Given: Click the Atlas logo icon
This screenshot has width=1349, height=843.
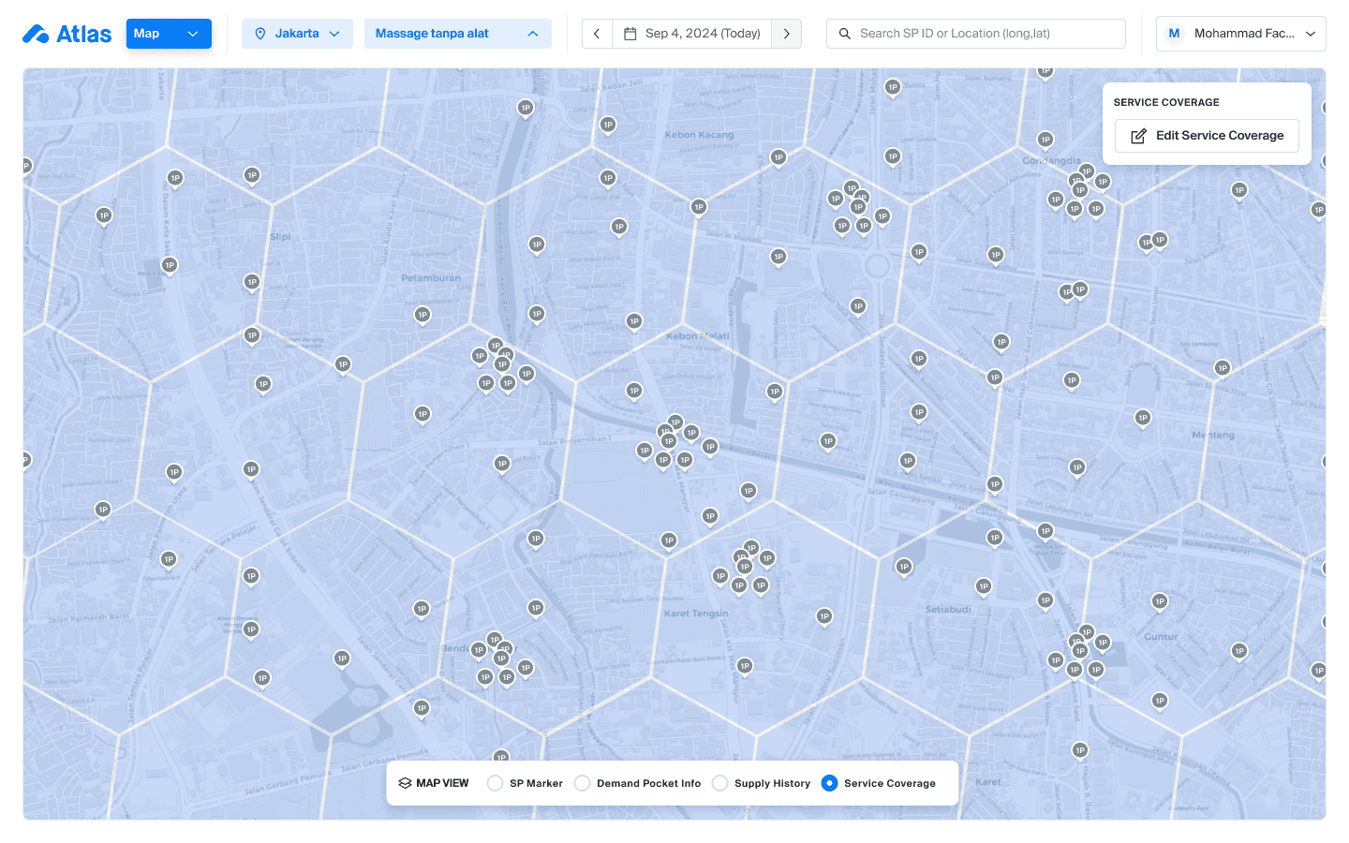Looking at the screenshot, I should point(36,34).
